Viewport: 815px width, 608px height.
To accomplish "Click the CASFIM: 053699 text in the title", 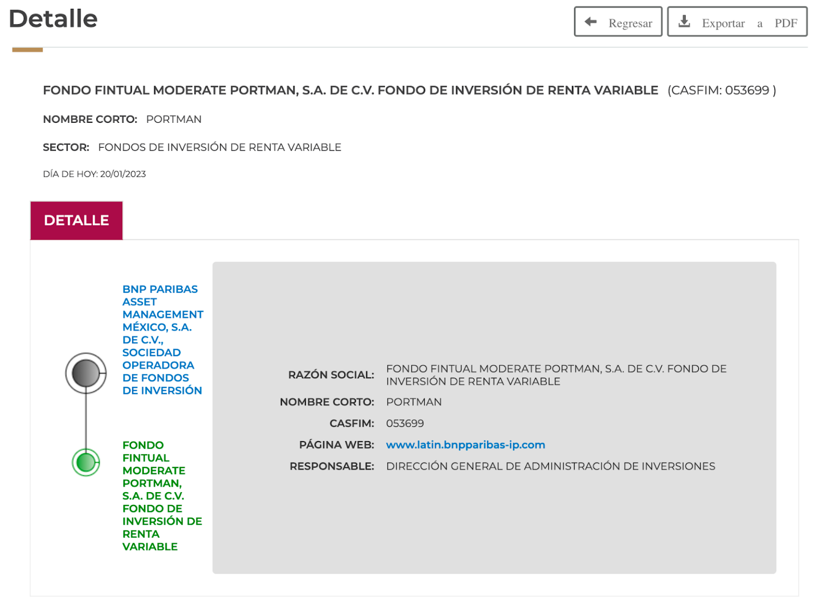I will [x=722, y=90].
